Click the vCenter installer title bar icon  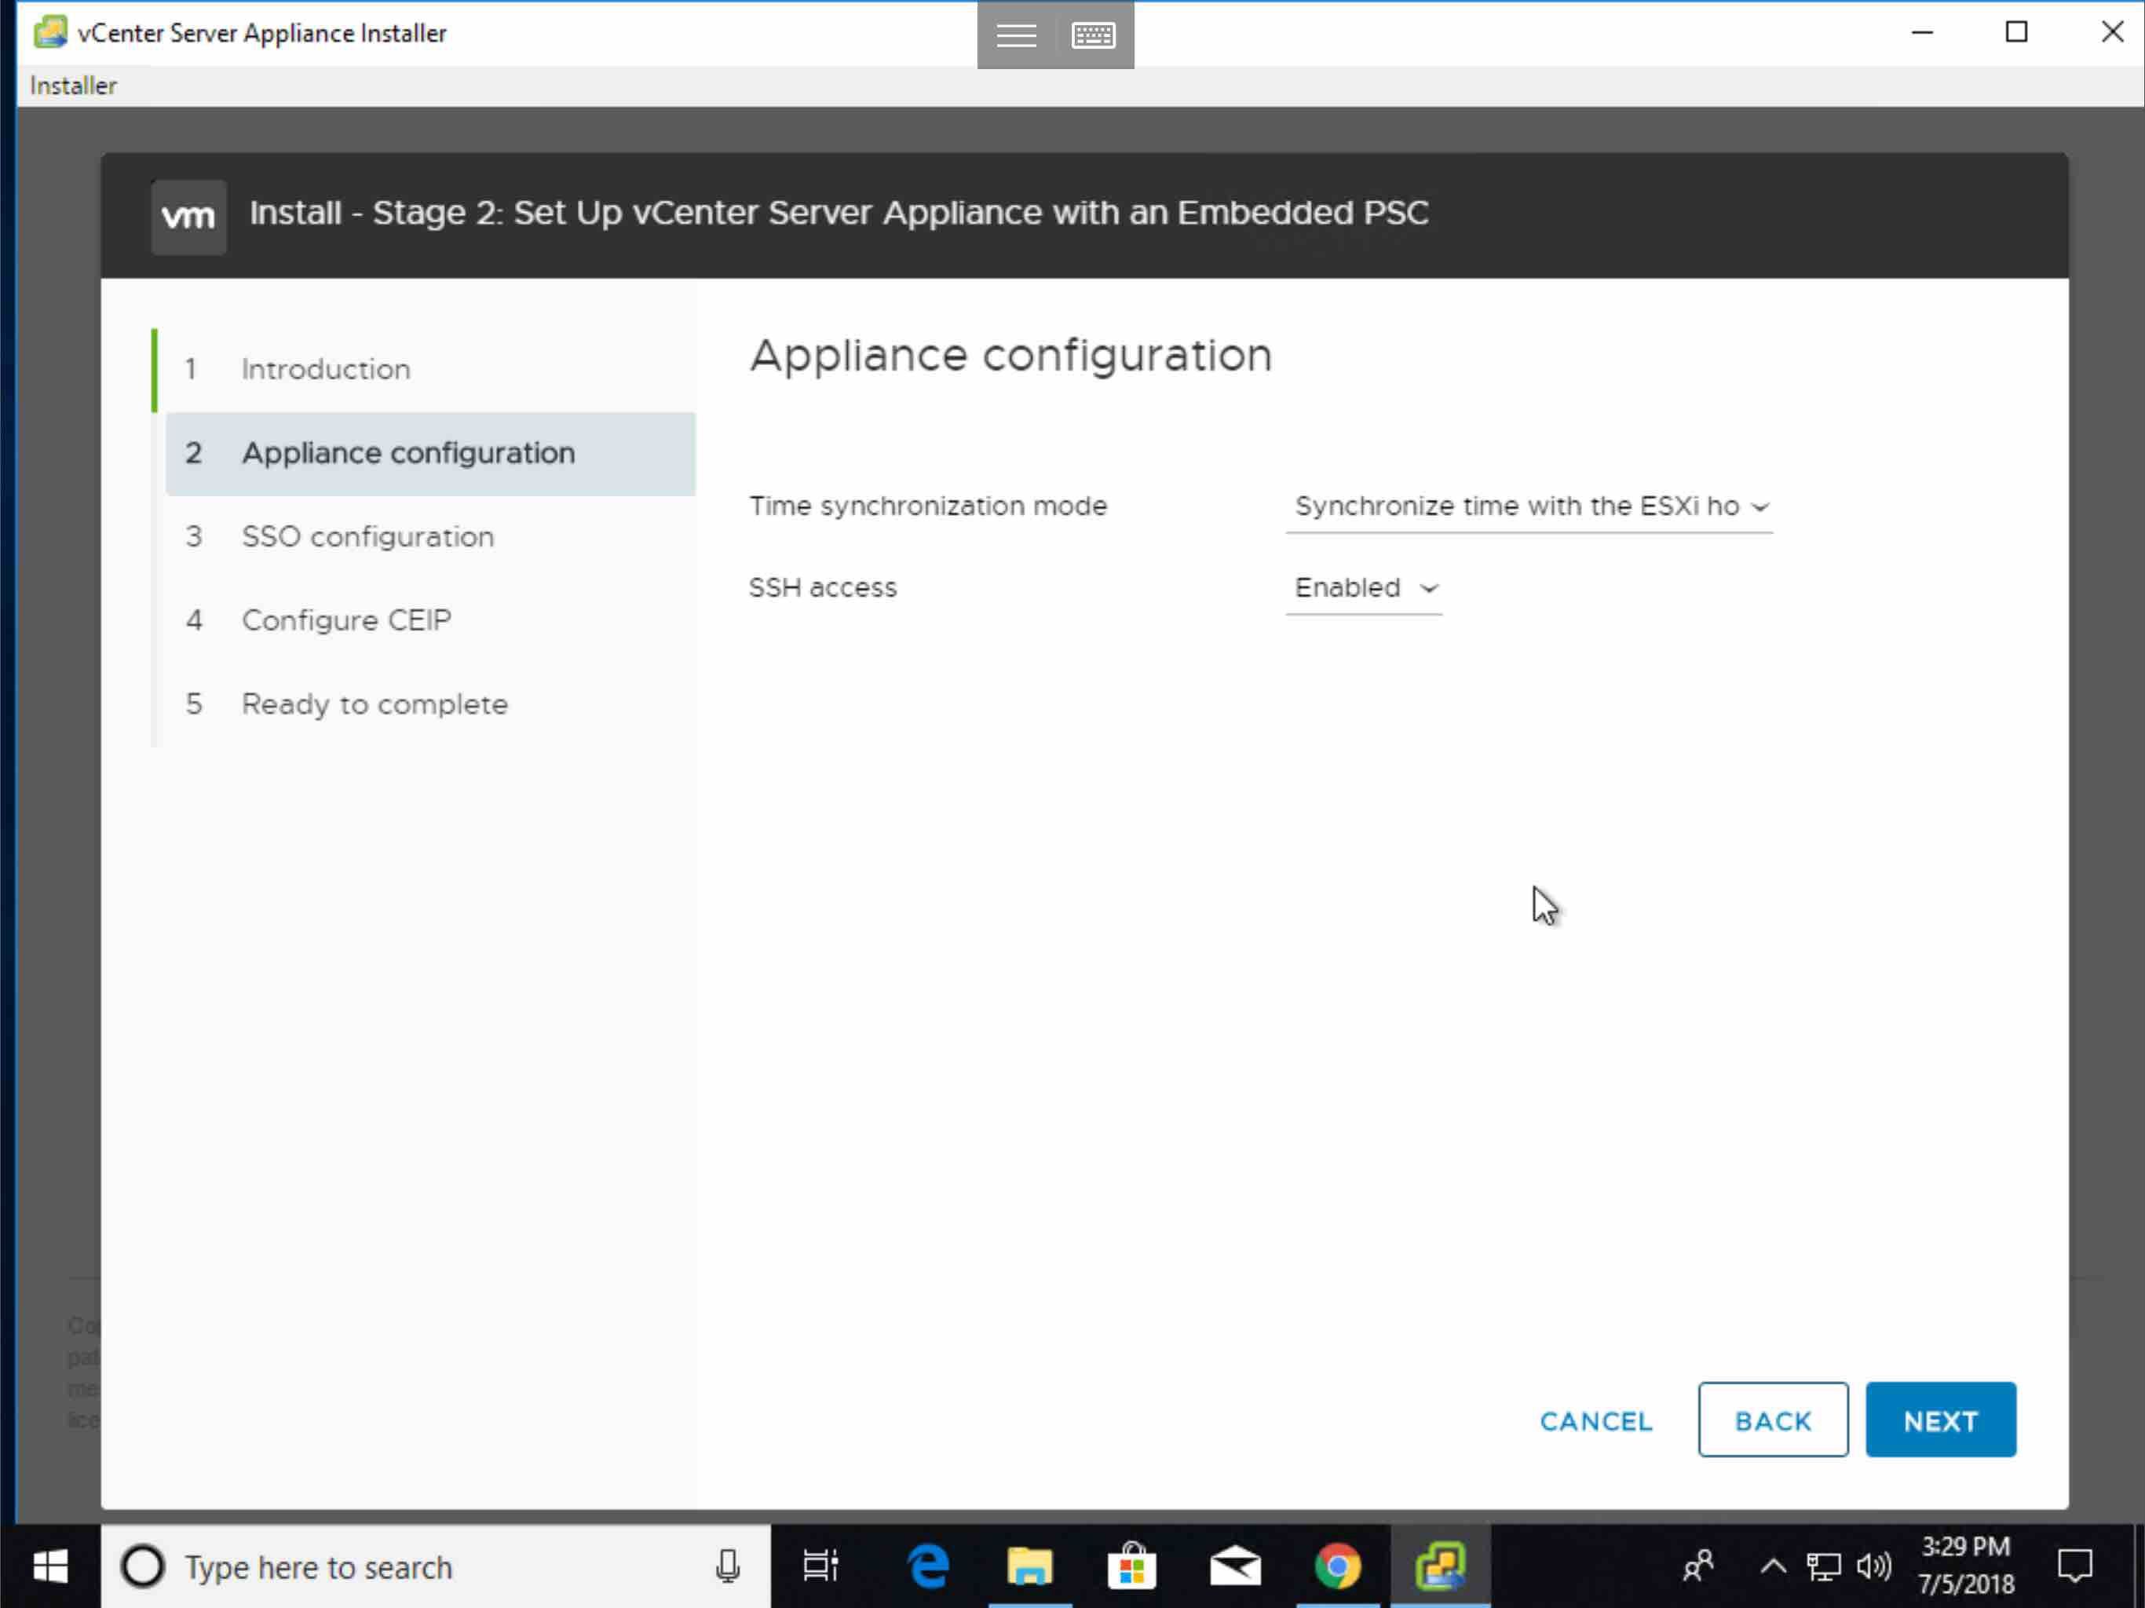coord(49,32)
